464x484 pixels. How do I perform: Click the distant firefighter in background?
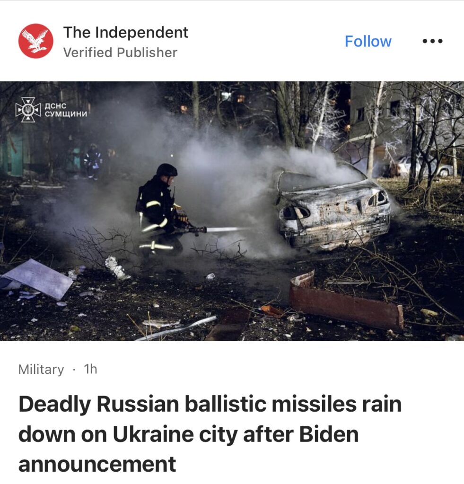click(93, 162)
